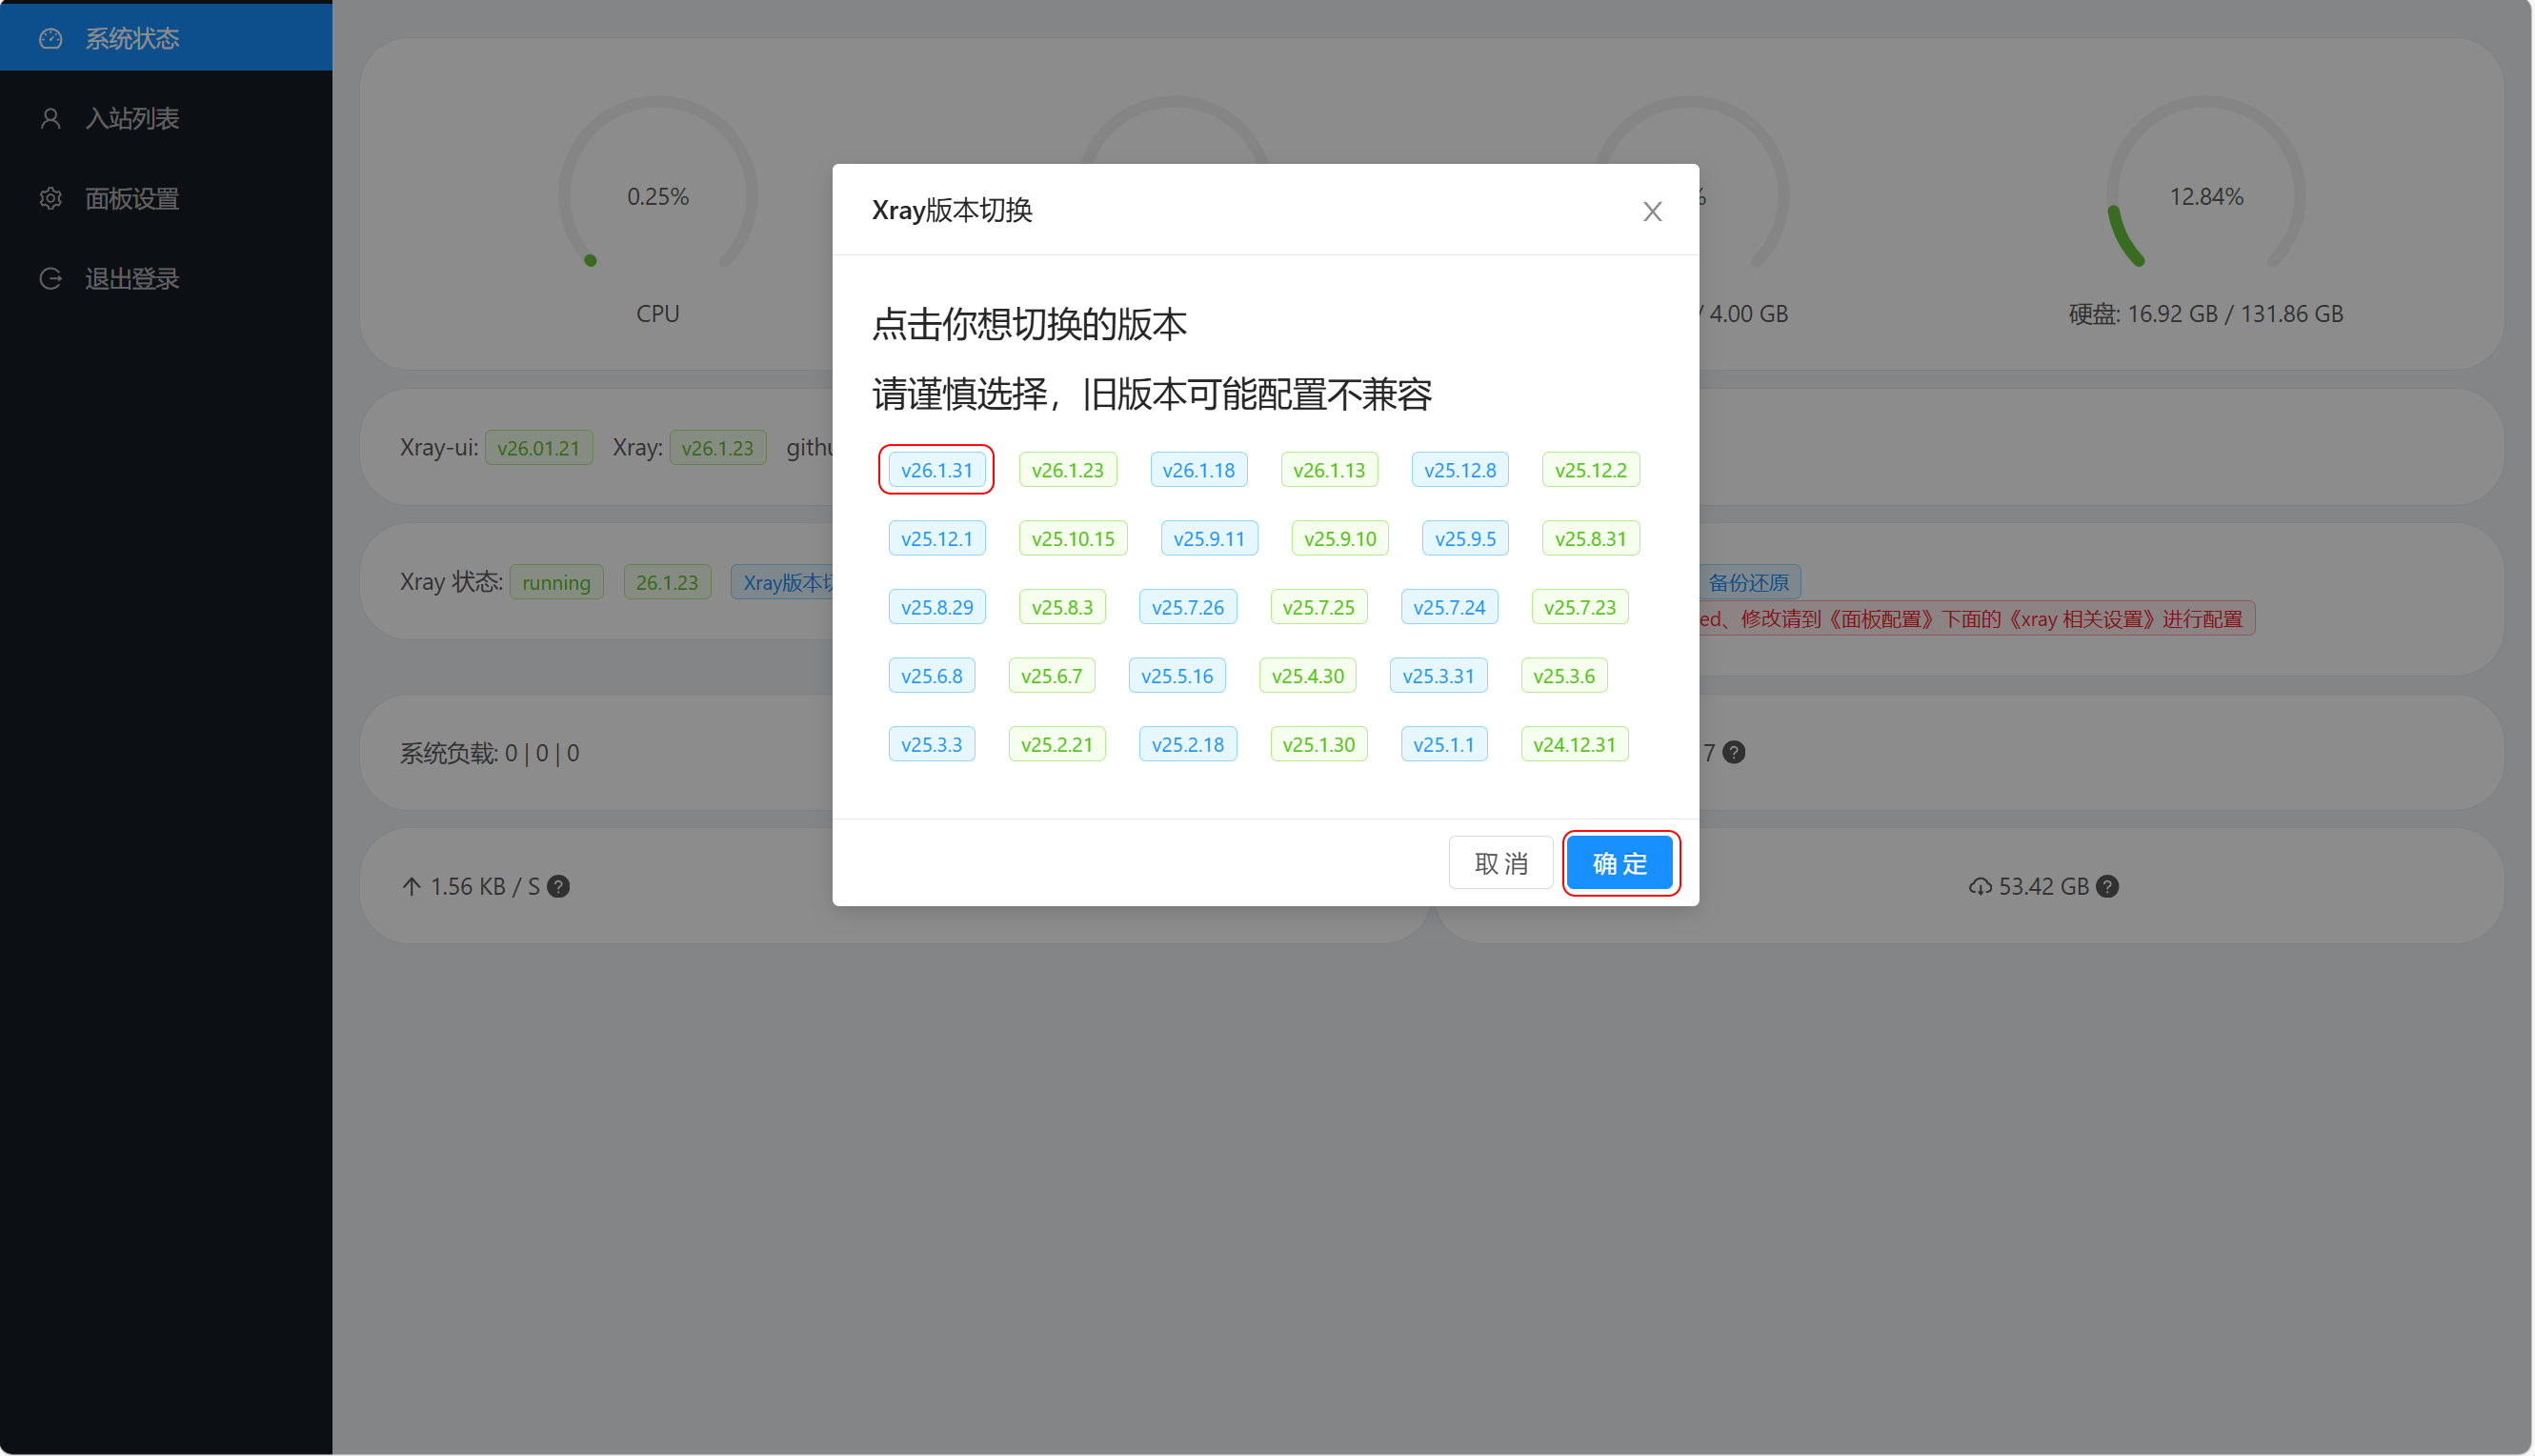Click 退出登录 in the sidebar

(166, 278)
